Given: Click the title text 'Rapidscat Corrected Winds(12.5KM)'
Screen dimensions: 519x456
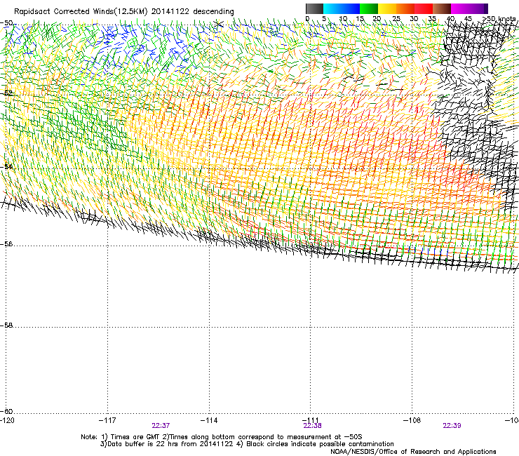Looking at the screenshot, I should [81, 12].
